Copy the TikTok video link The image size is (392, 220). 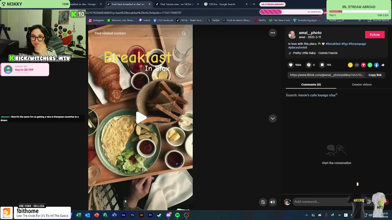point(375,75)
